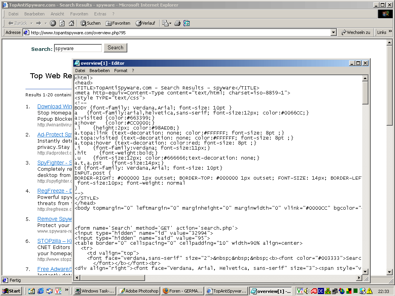Click the IE title bar page icon
The image size is (395, 296).
click(x=5, y=5)
